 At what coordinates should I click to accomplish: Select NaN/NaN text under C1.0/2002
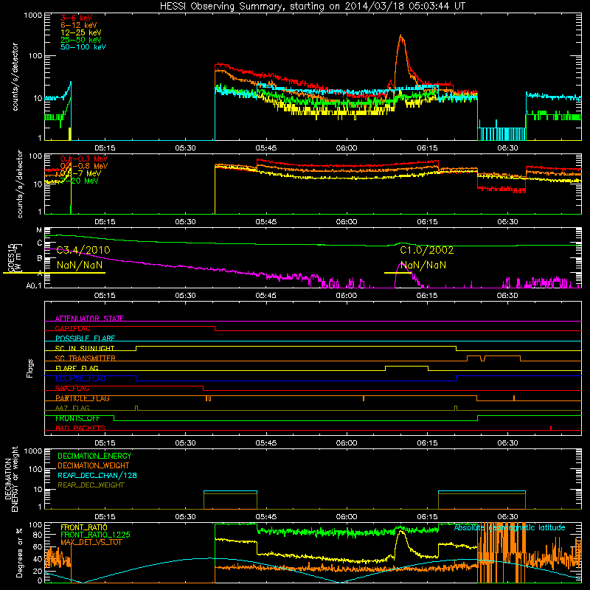[x=423, y=265]
